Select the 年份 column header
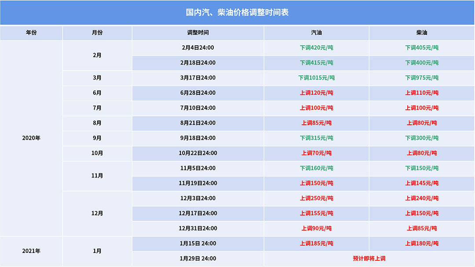 click(31, 32)
